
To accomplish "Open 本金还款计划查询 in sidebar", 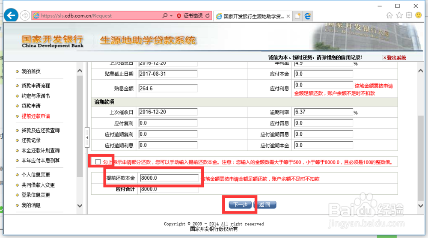I will 40,150.
